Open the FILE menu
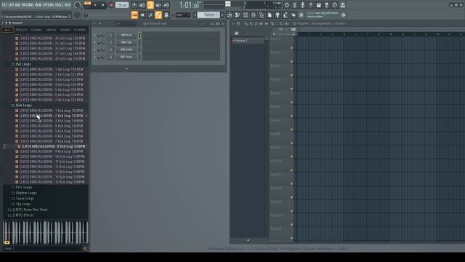Image resolution: width=465 pixels, height=262 pixels. [4, 5]
